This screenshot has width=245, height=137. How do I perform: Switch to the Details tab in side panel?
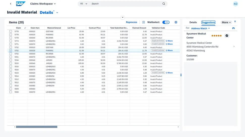[193, 22]
